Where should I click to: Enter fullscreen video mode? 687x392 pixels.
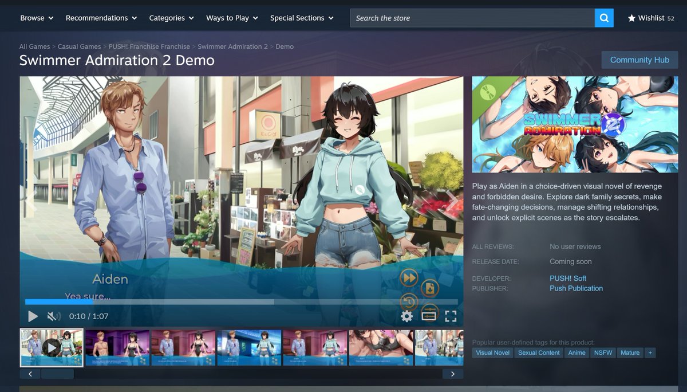pyautogui.click(x=451, y=316)
